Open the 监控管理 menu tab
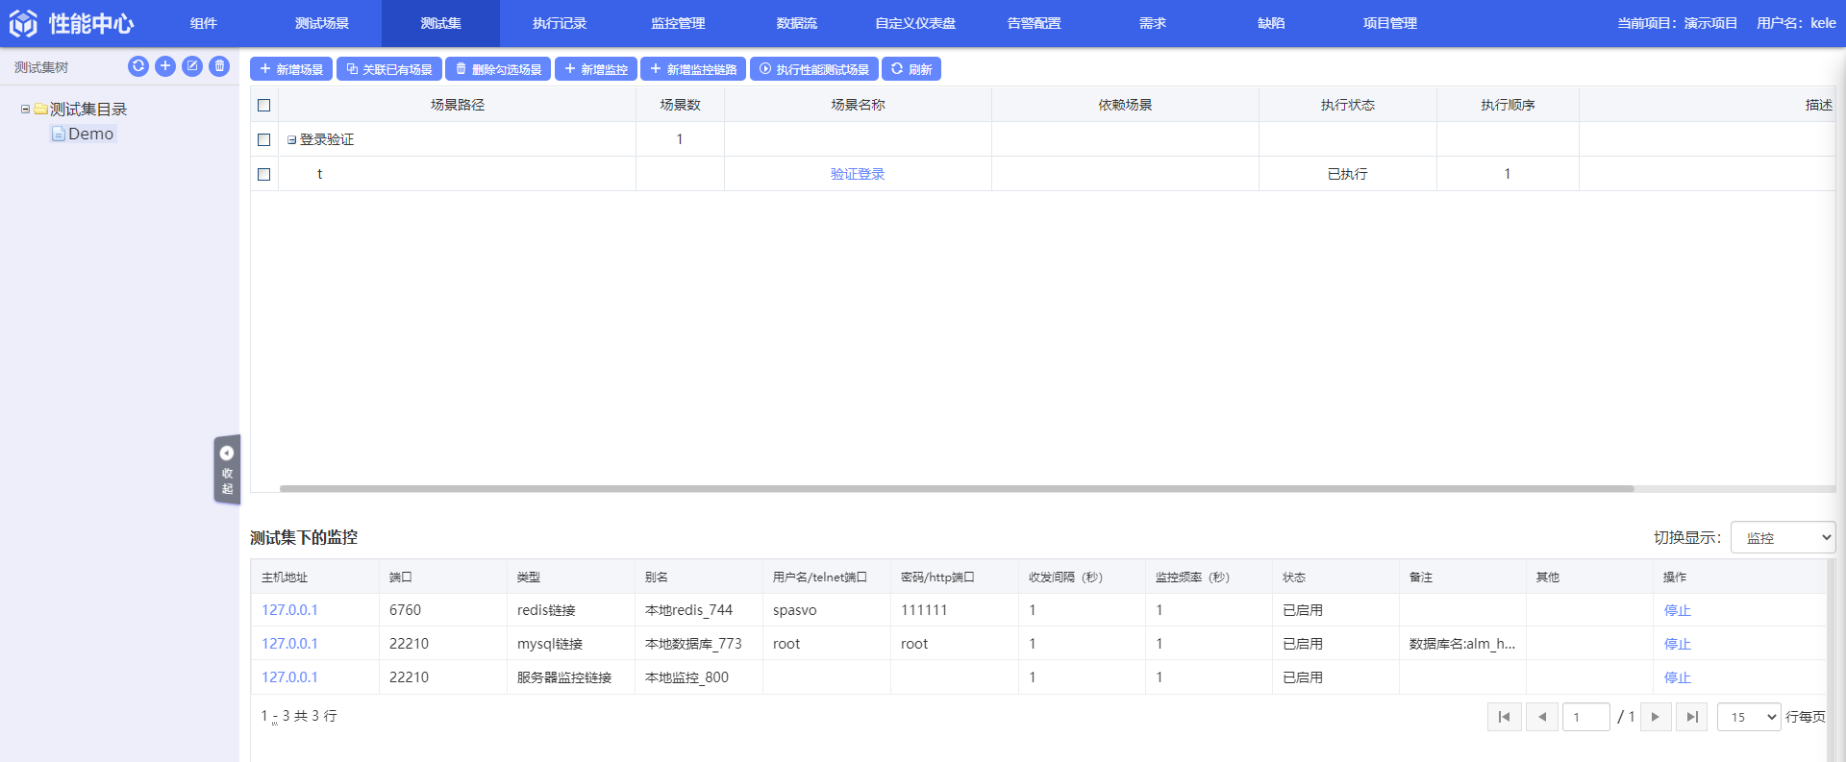1846x762 pixels. tap(678, 23)
